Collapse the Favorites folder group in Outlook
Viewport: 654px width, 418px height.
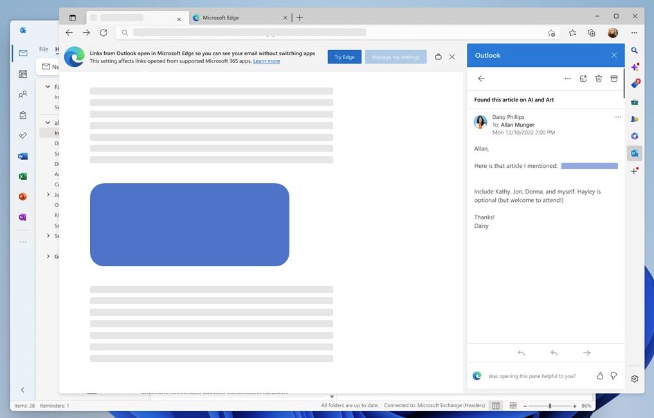pyautogui.click(x=48, y=86)
